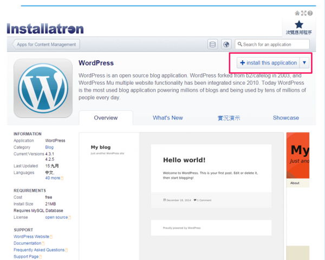Visit the WordPress Website link
This screenshot has width=325, height=260.
(31, 237)
